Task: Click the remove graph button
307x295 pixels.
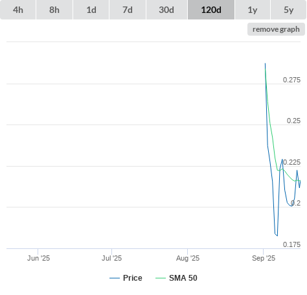Action: (x=276, y=29)
